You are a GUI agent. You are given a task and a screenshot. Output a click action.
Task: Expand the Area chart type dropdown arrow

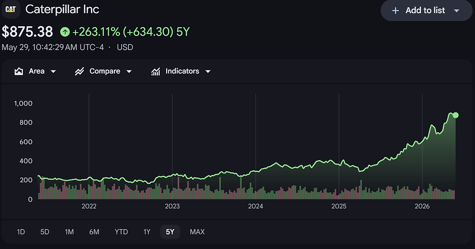[53, 71]
